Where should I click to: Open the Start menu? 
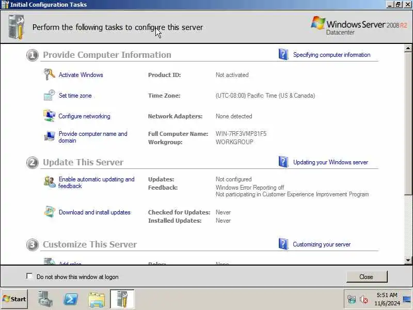[14, 299]
